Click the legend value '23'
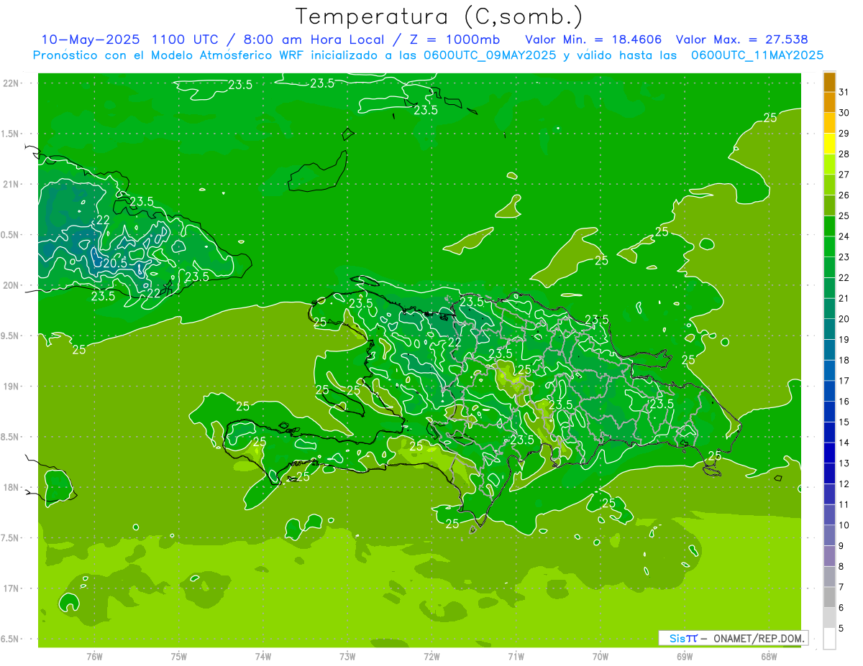The height and width of the screenshot is (666, 863). (844, 257)
